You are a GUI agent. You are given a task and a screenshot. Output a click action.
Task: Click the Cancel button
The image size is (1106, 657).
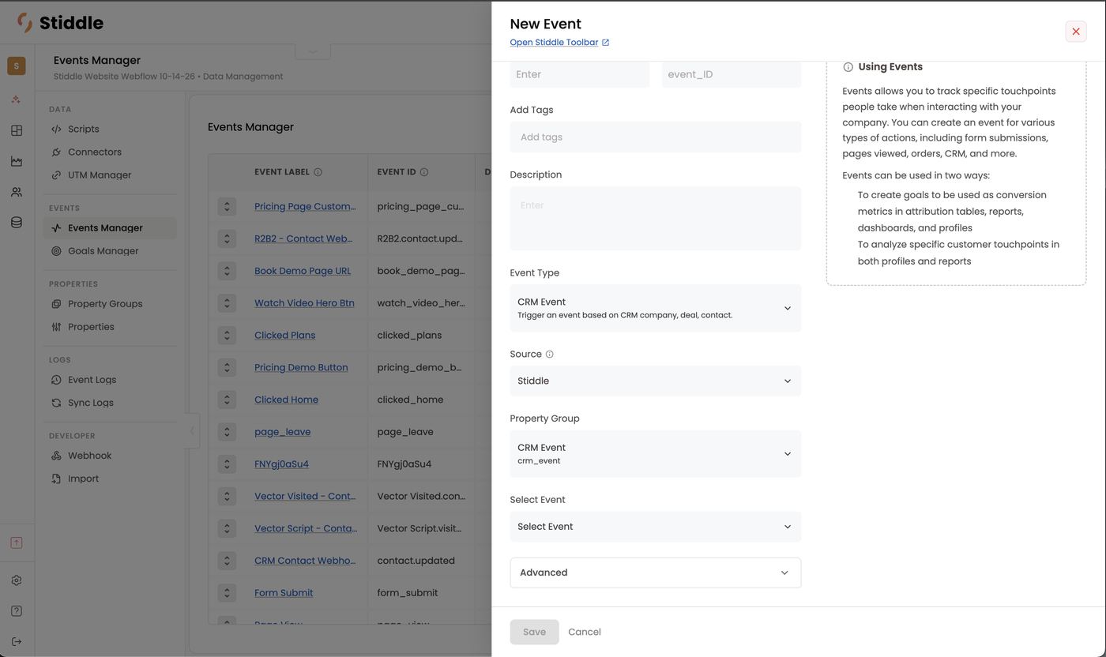pos(585,632)
